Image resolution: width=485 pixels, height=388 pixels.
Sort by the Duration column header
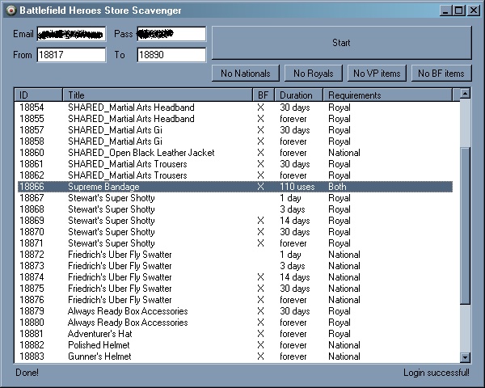click(x=298, y=95)
